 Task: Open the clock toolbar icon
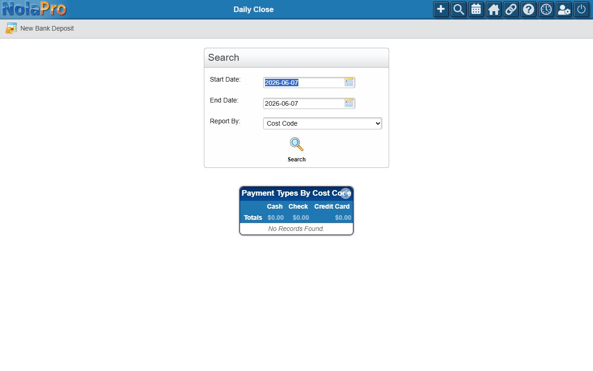click(x=546, y=9)
